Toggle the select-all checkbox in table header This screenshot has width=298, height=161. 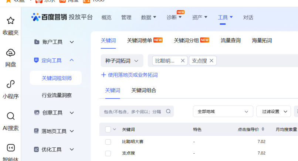pyautogui.click(x=108, y=129)
